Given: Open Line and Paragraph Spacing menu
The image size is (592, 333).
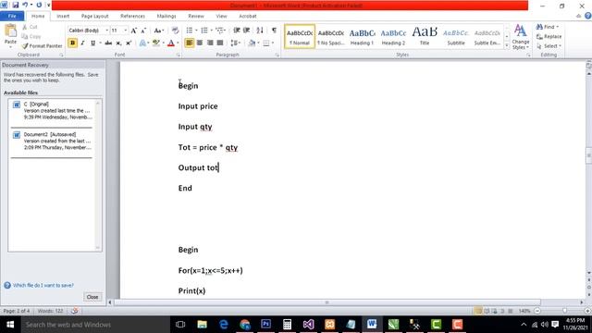Looking at the screenshot, I should tap(235, 43).
